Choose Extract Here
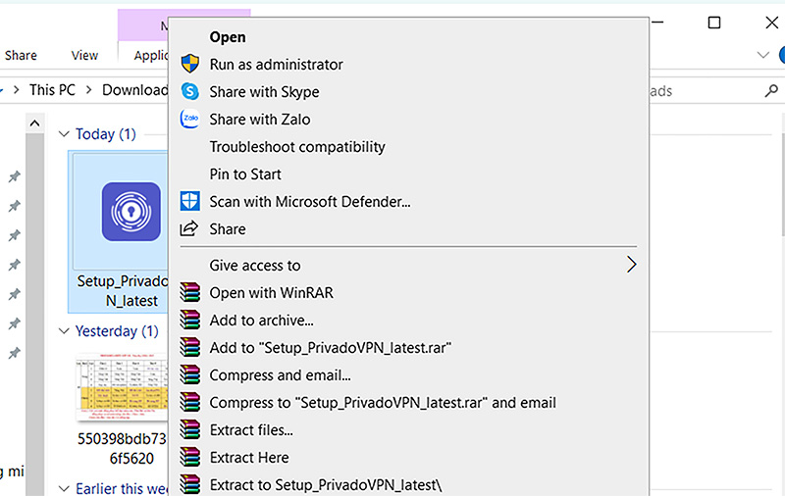Image resolution: width=785 pixels, height=496 pixels. click(x=249, y=458)
